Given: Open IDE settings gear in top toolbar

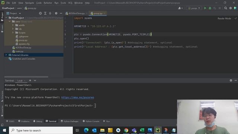Looking at the screenshot, I should click(231, 8).
